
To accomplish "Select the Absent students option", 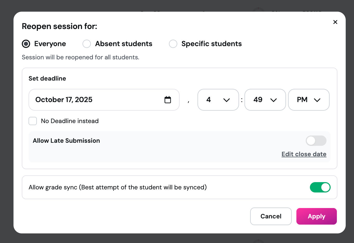I will point(87,44).
